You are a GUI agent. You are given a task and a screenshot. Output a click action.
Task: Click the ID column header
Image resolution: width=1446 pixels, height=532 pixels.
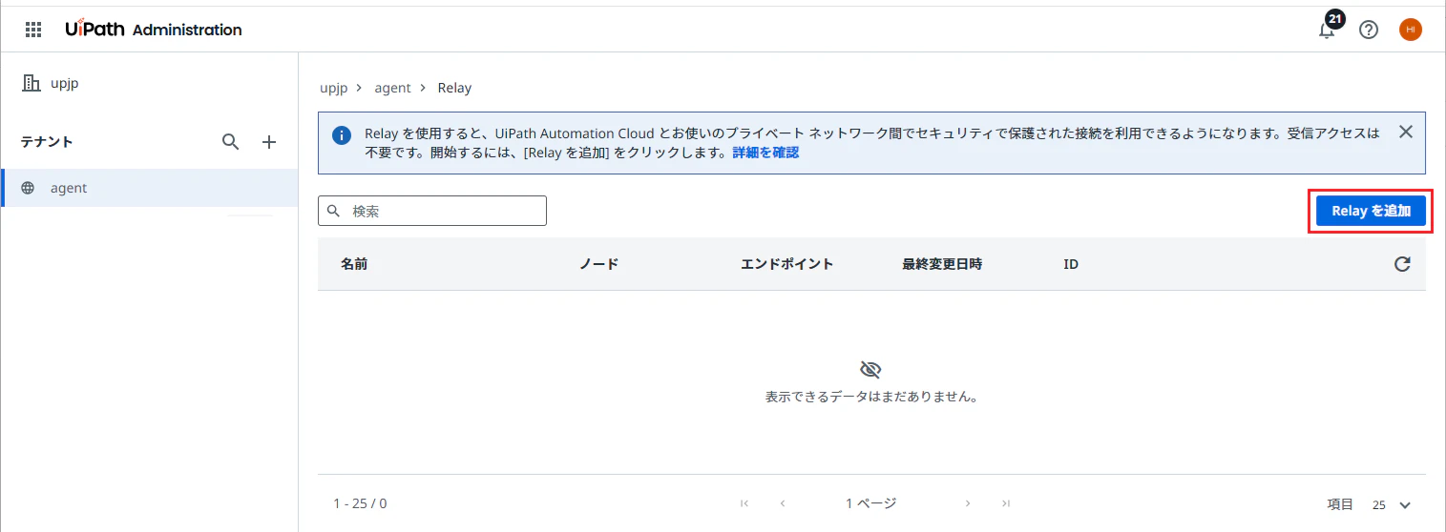coord(1071,264)
